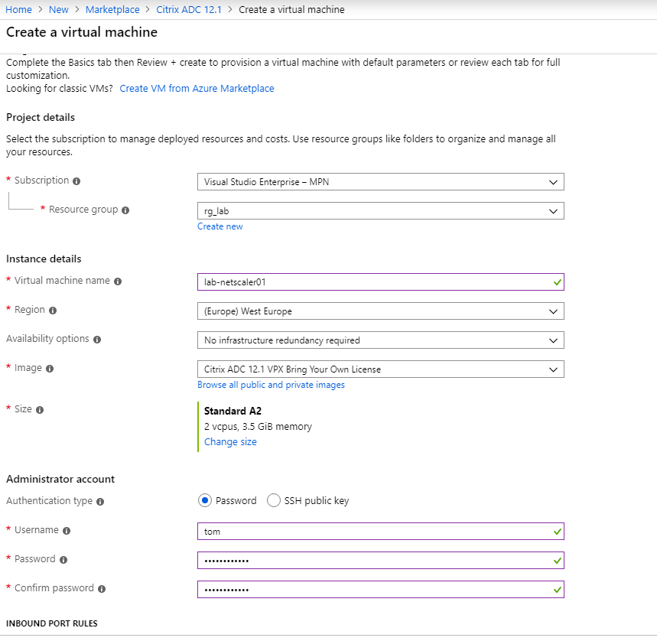Click the Virtual machine name input field
The image size is (657, 641).
coord(380,282)
